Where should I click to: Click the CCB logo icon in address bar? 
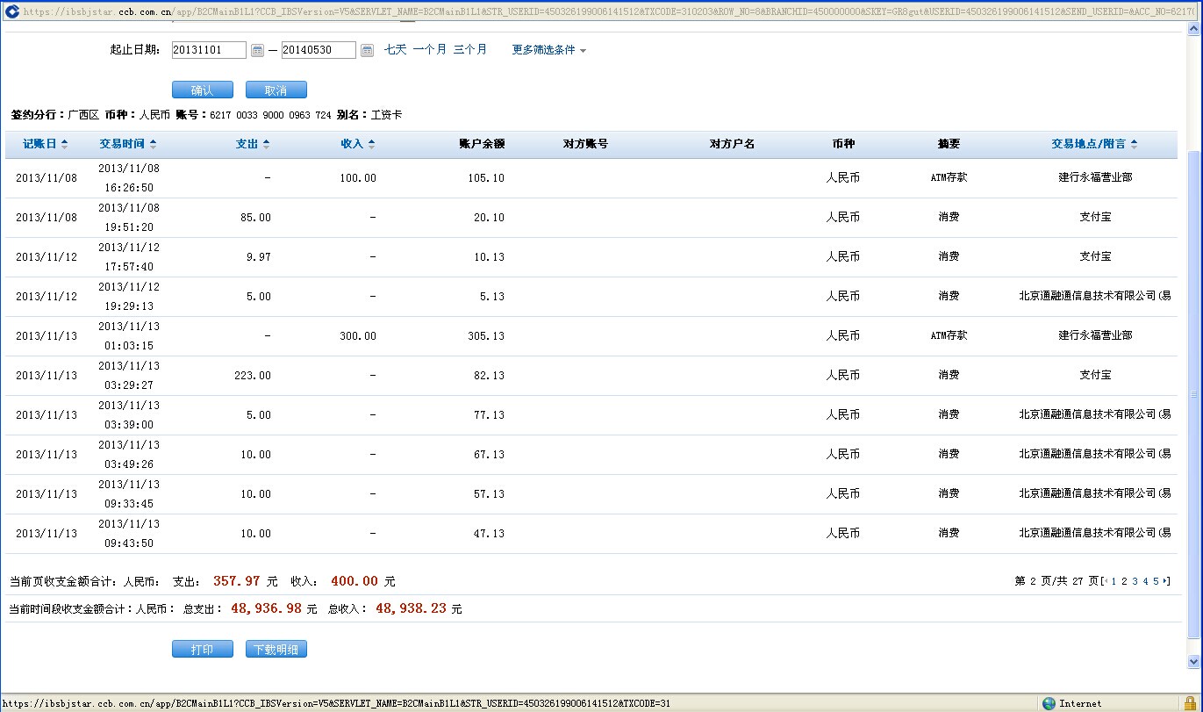11,11
